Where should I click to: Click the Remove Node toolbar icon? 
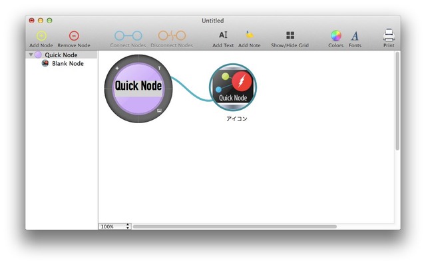(x=74, y=36)
